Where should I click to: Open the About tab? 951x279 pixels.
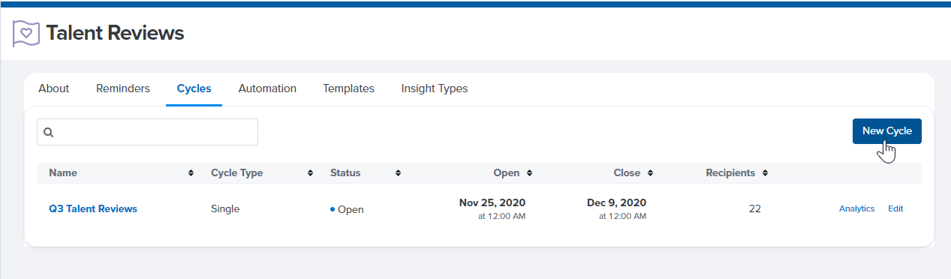click(54, 88)
